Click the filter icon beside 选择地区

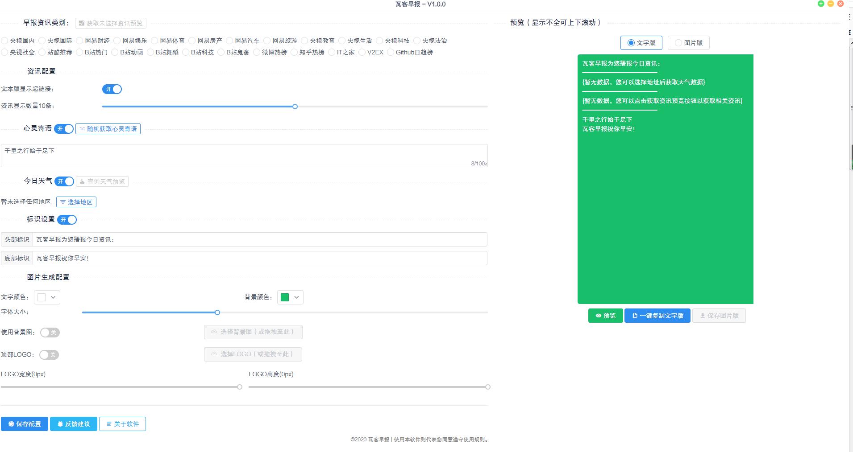click(63, 202)
